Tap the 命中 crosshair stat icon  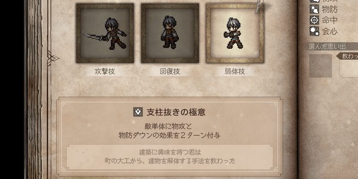coord(315,20)
